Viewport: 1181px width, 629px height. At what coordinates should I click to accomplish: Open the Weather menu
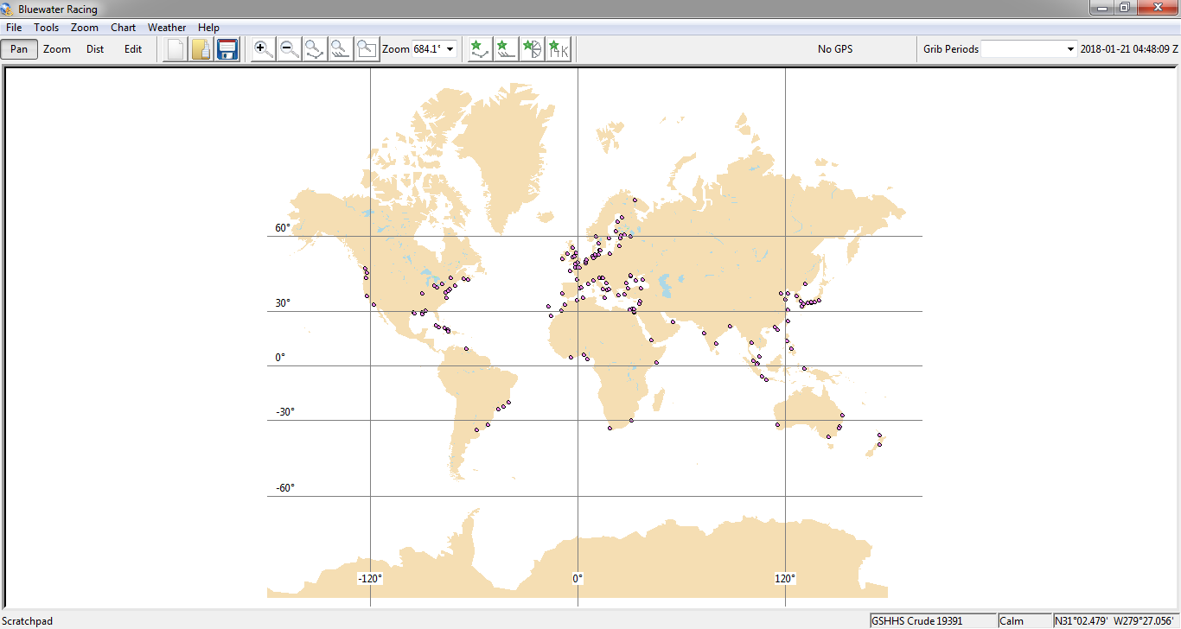click(x=167, y=28)
